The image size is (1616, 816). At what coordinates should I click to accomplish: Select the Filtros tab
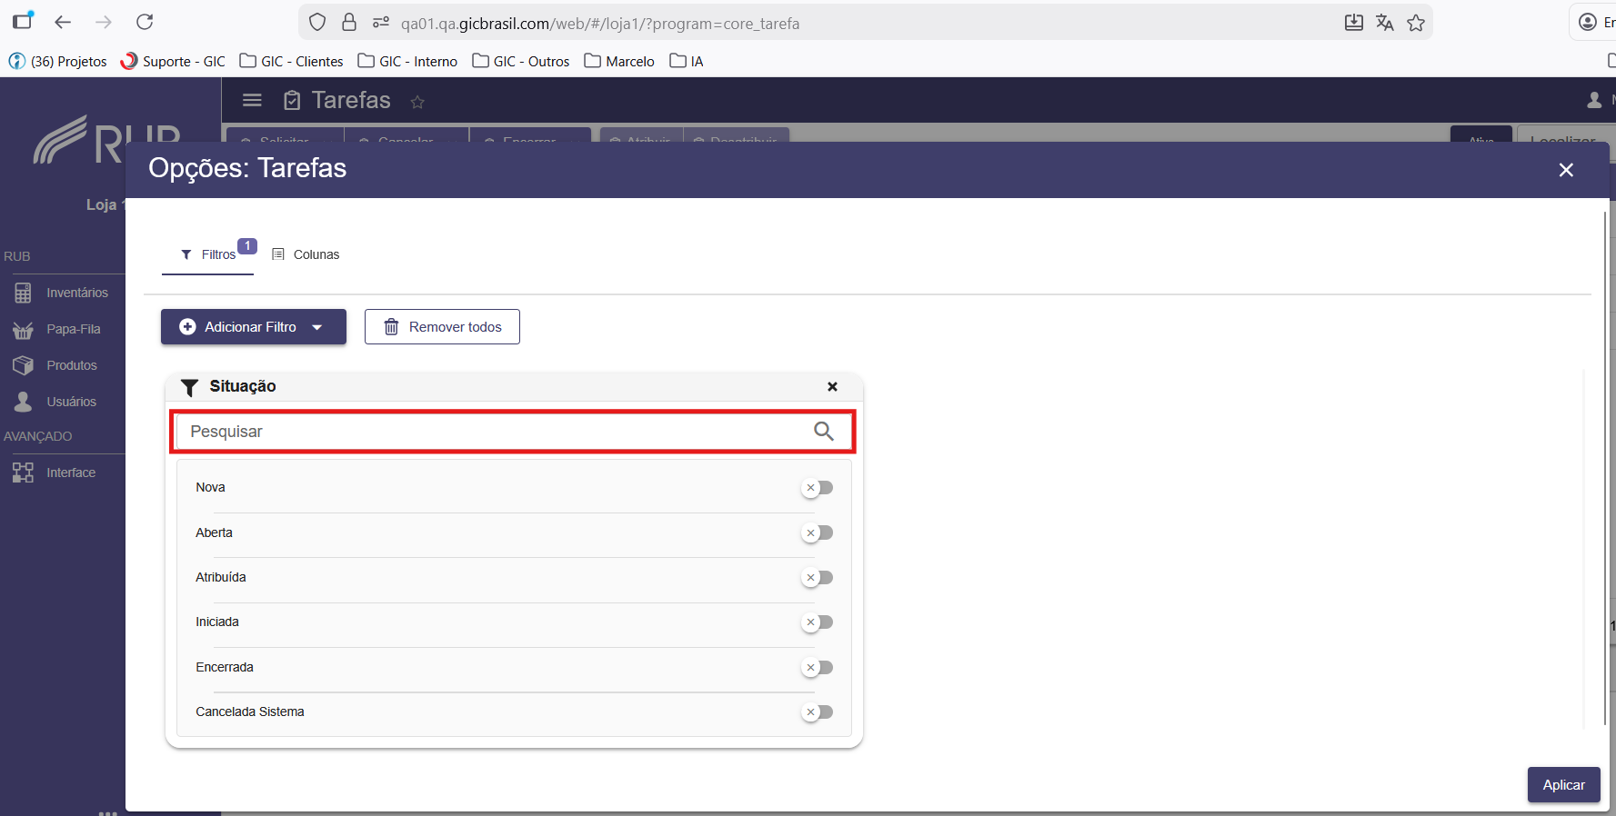coord(208,254)
